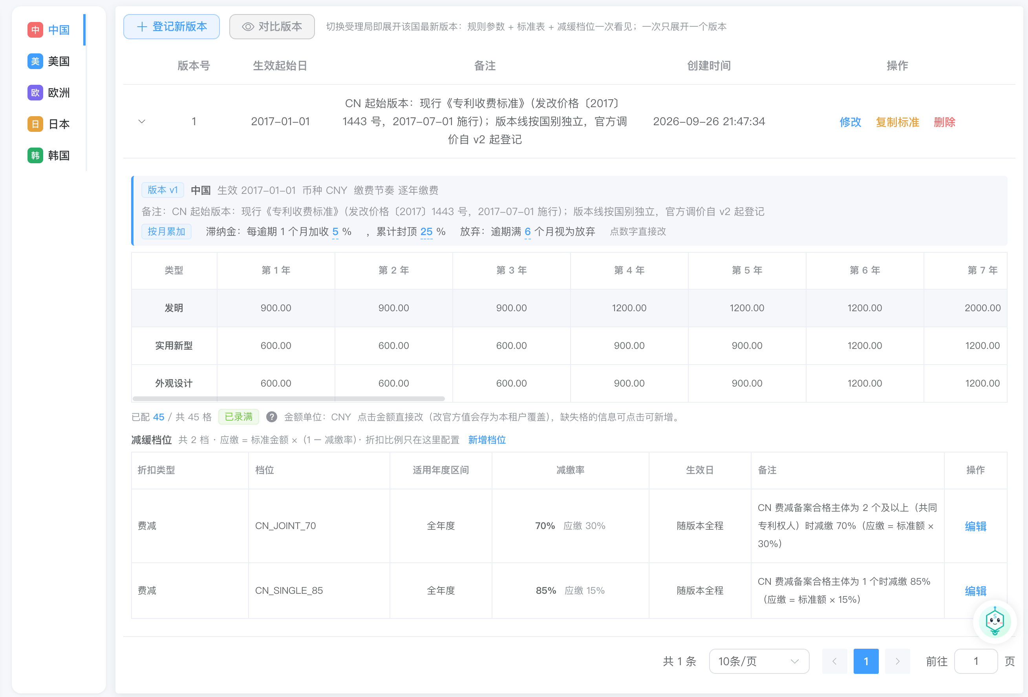Click 删除 link for version 1

pyautogui.click(x=944, y=122)
